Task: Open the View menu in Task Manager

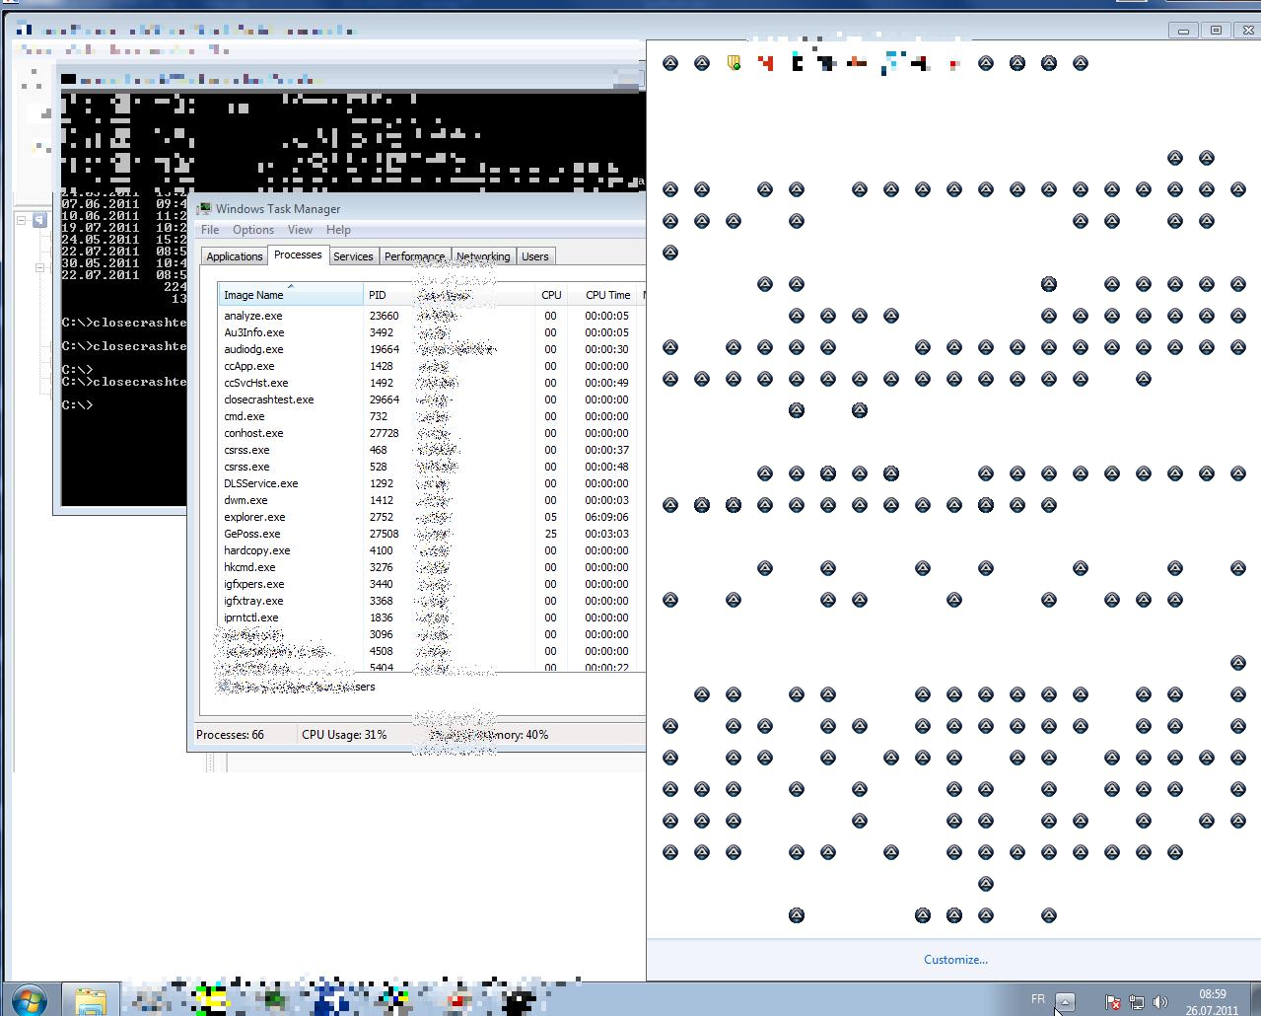Action: click(300, 230)
